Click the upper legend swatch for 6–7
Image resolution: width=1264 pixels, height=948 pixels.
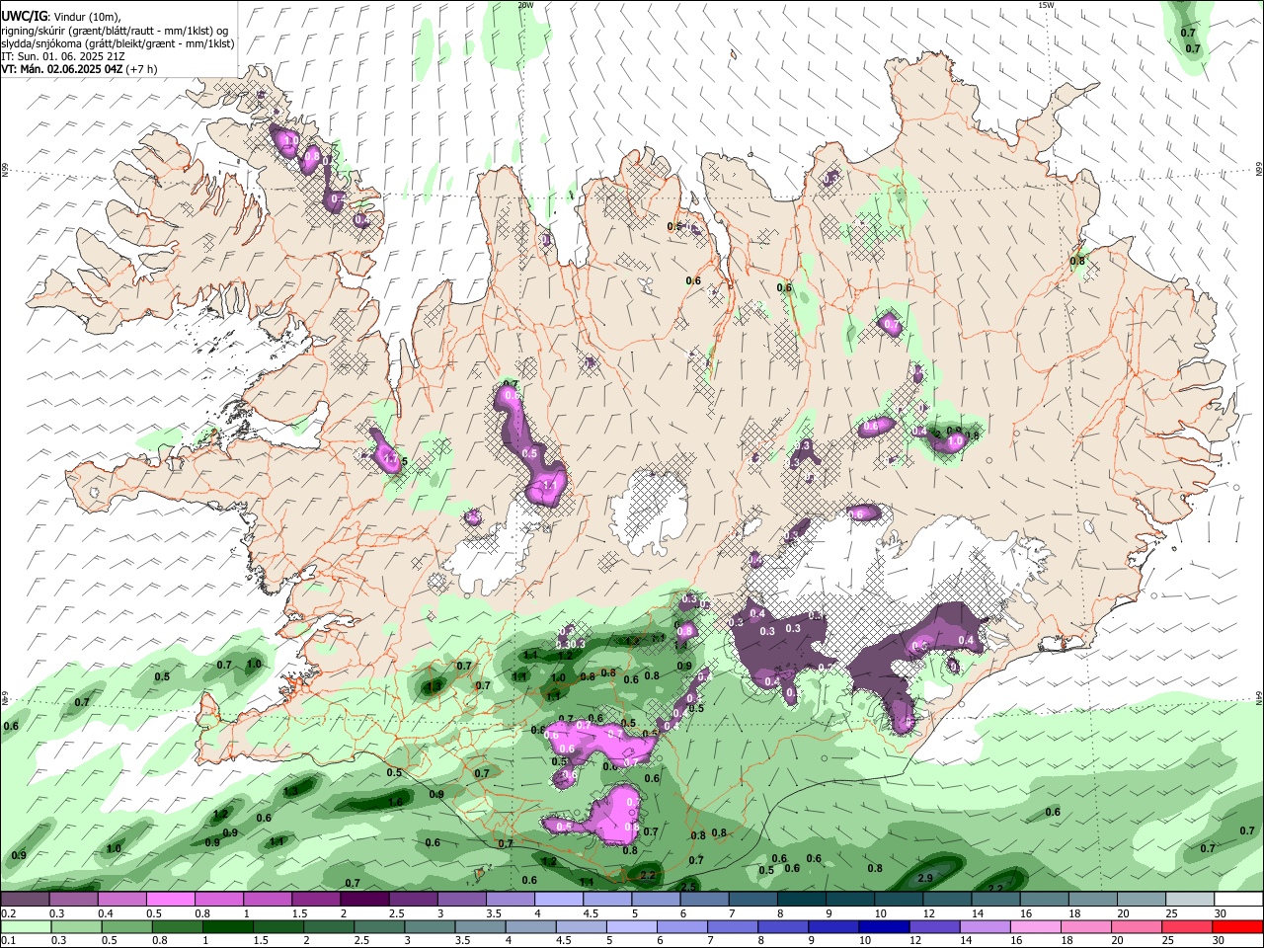704,899
